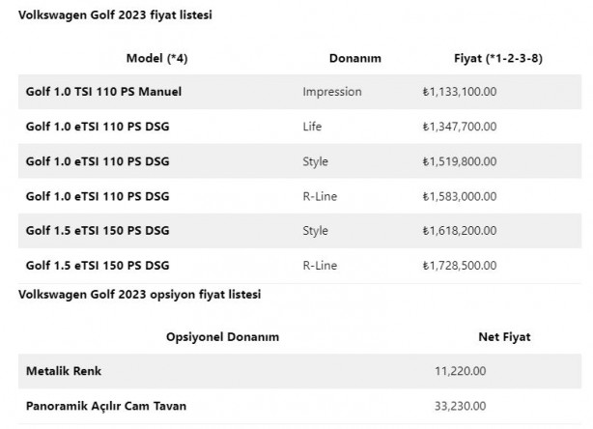
Task: Select the "Life" trim cell
Action: [314, 127]
